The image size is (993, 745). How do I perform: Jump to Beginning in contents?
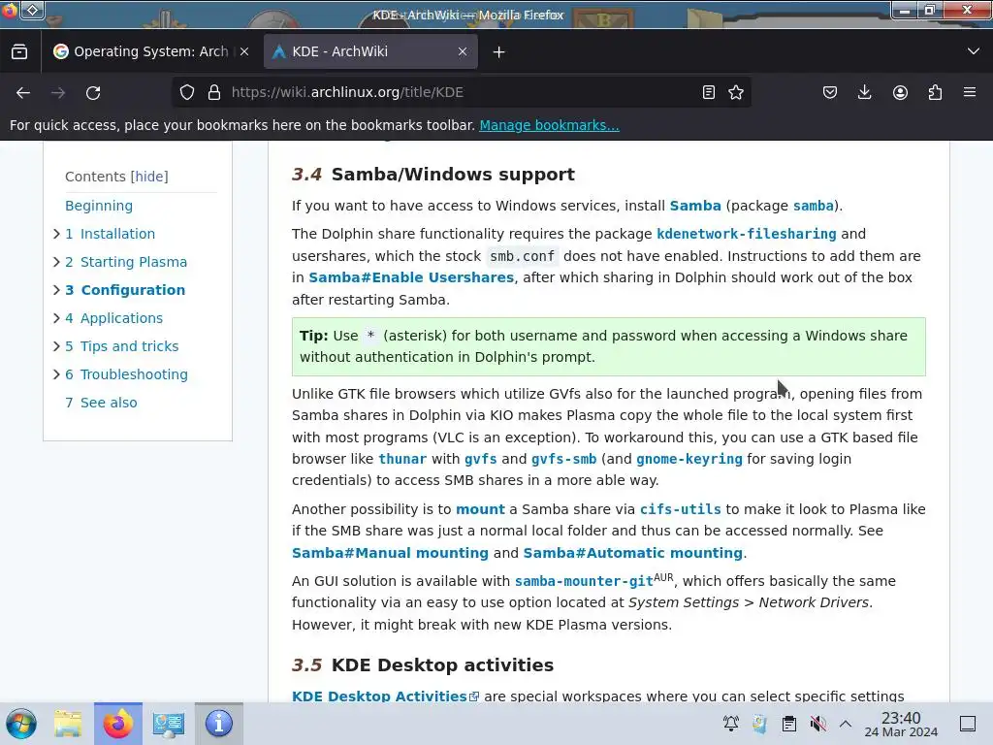coord(99,206)
